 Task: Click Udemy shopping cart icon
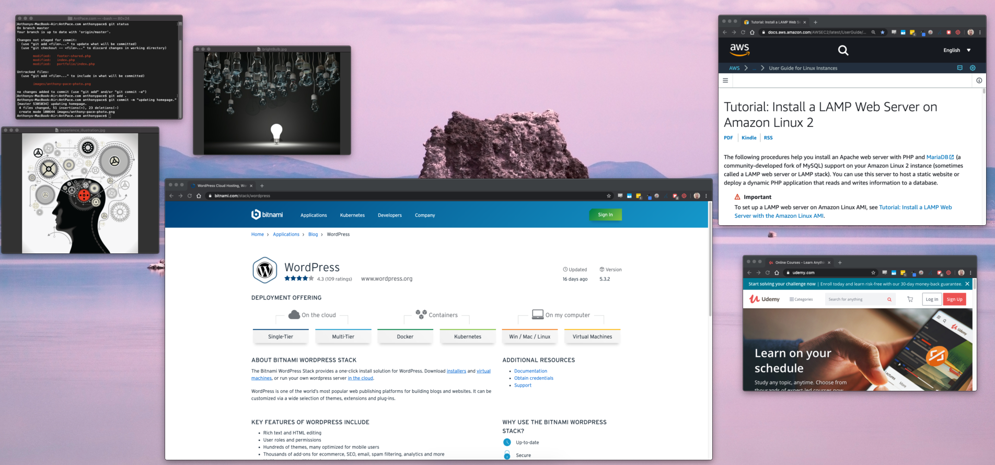(910, 299)
